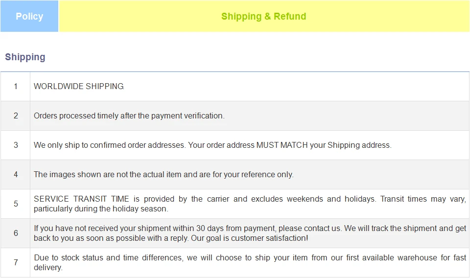Viewport: 470px width, 278px height.
Task: Click row number 5 cell
Action: (16, 204)
